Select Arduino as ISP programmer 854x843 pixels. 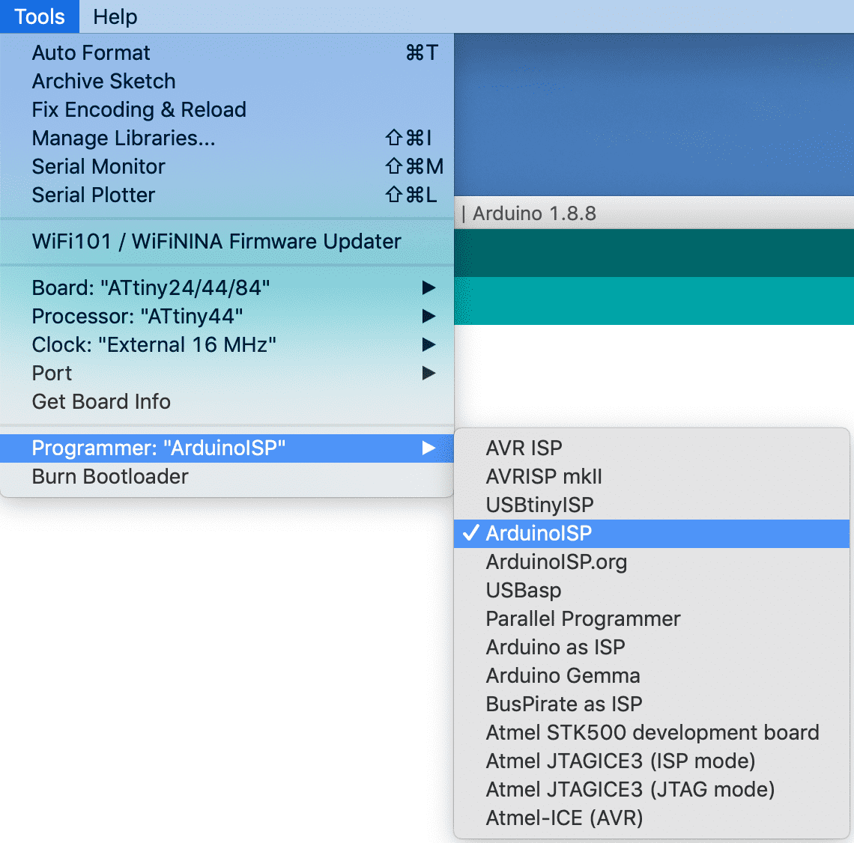555,647
